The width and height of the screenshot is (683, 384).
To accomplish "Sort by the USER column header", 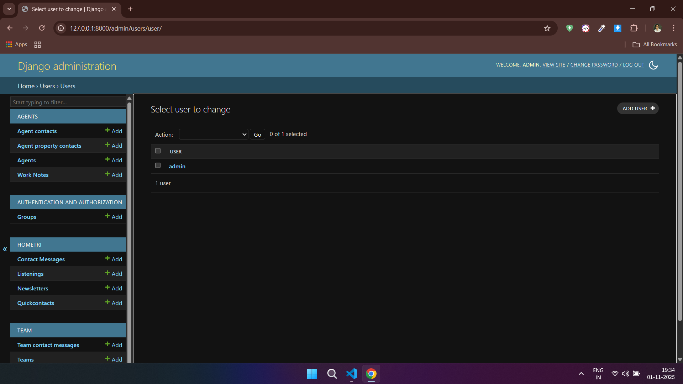I will point(175,152).
